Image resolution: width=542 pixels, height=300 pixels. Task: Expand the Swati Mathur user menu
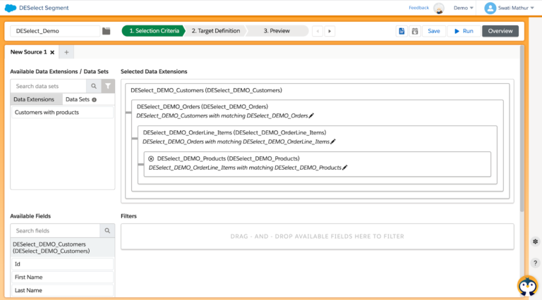tap(510, 8)
